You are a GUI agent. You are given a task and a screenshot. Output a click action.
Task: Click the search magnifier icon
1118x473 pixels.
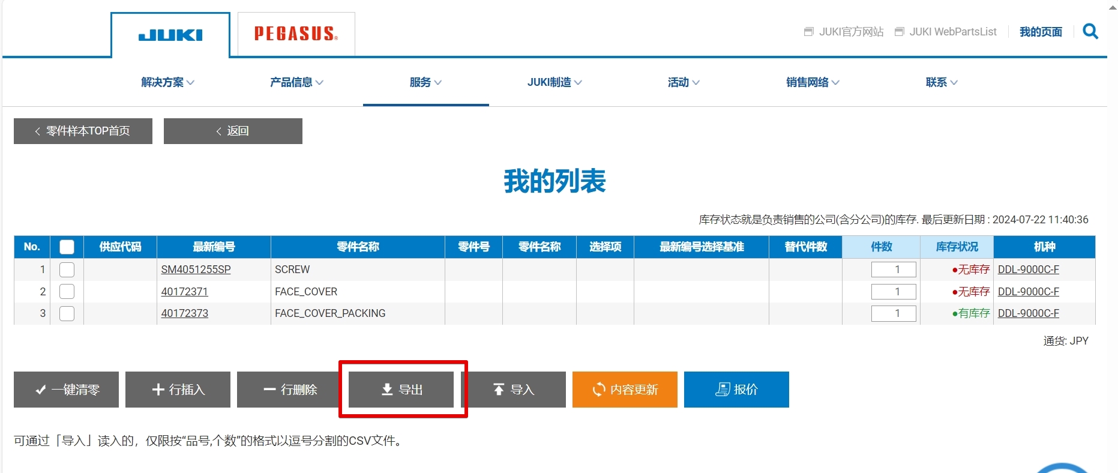(1090, 31)
